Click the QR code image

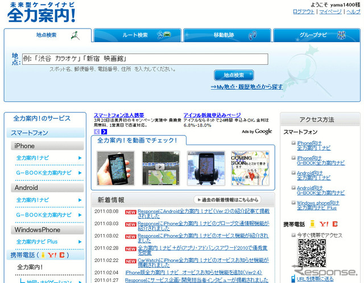(x=312, y=253)
